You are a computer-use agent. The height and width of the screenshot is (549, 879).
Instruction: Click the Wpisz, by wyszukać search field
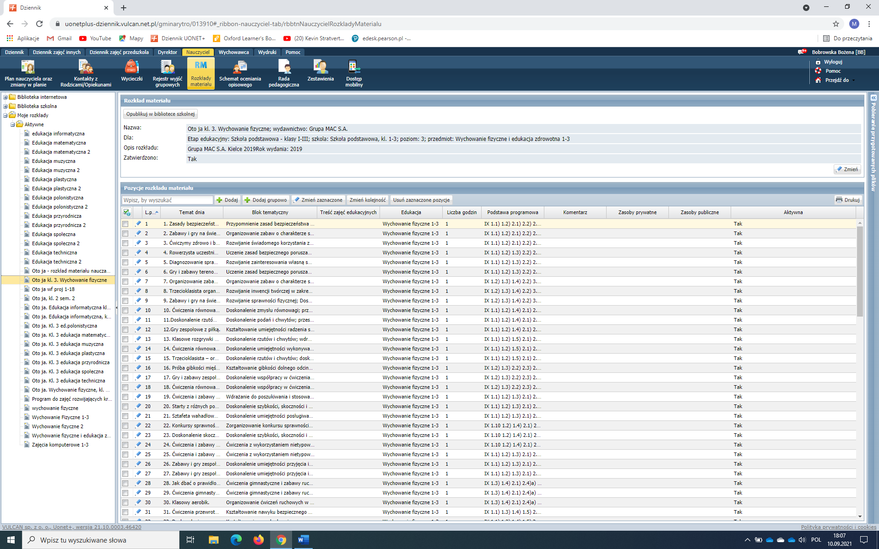tap(167, 200)
